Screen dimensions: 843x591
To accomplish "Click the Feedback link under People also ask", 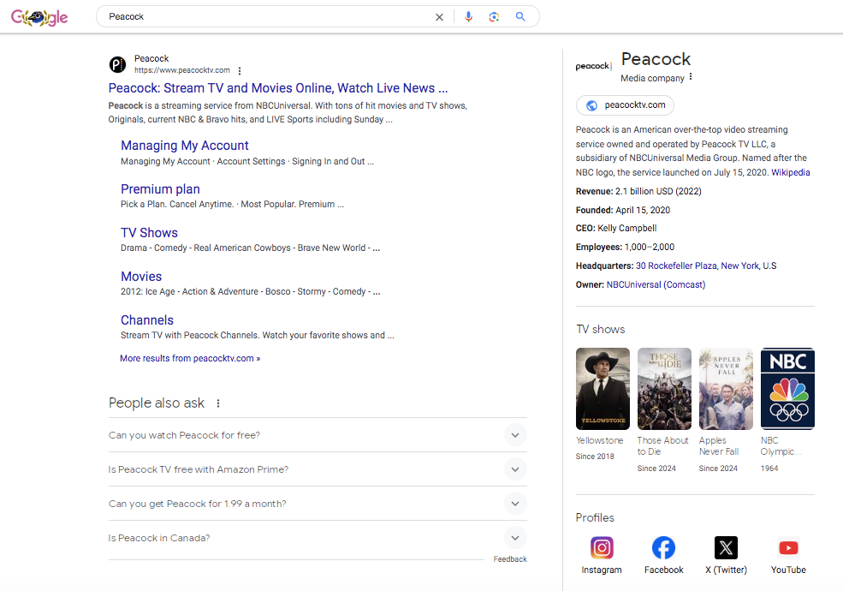I will [510, 559].
